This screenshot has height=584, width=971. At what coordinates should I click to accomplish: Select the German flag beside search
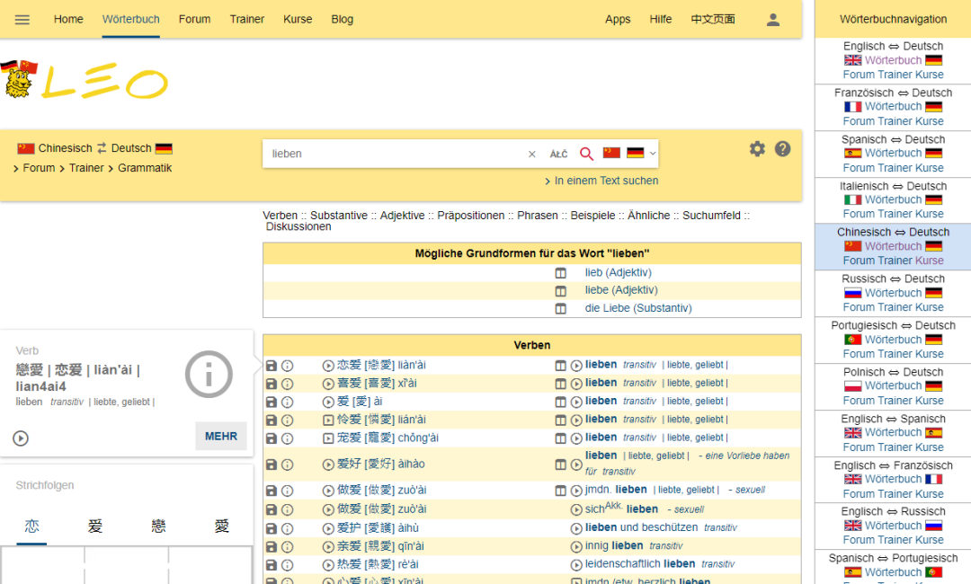click(x=636, y=153)
